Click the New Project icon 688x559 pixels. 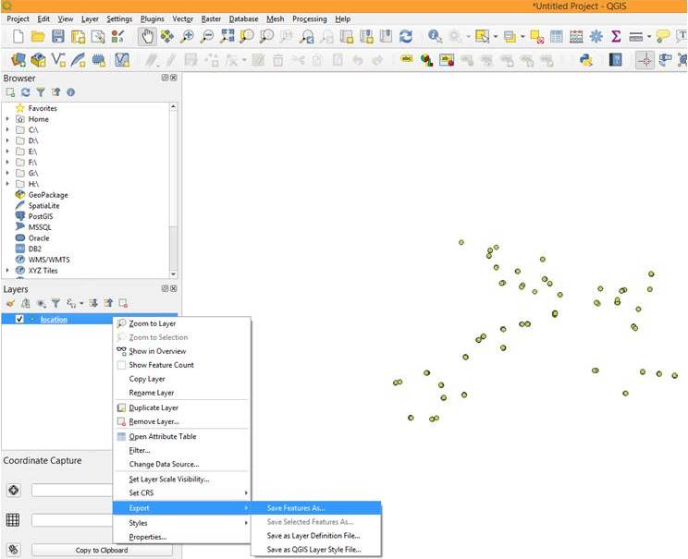pos(18,37)
